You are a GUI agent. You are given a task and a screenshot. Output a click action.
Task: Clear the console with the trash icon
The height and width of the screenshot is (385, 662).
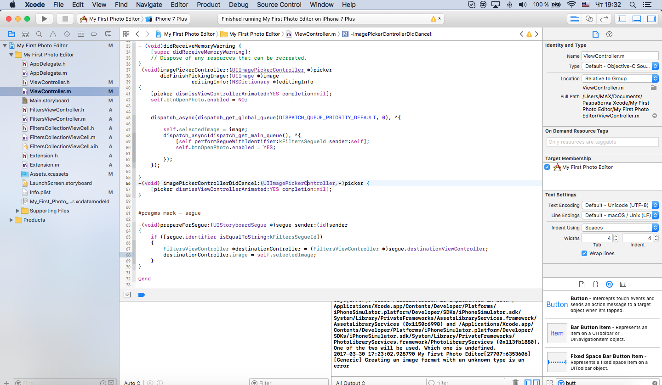[516, 382]
